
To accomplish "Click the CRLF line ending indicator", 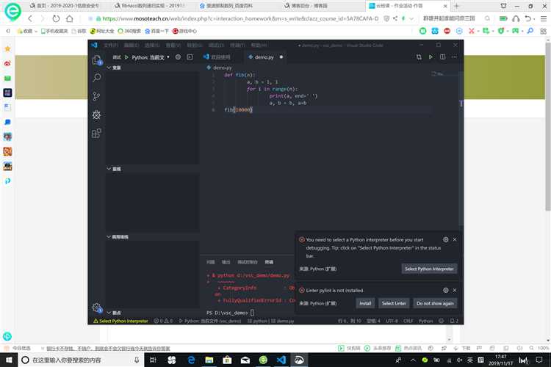I will point(408,321).
